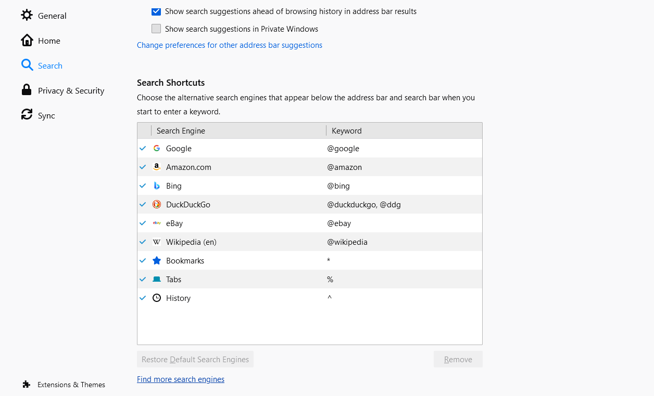Click the Bookmarks star icon

[x=156, y=260]
